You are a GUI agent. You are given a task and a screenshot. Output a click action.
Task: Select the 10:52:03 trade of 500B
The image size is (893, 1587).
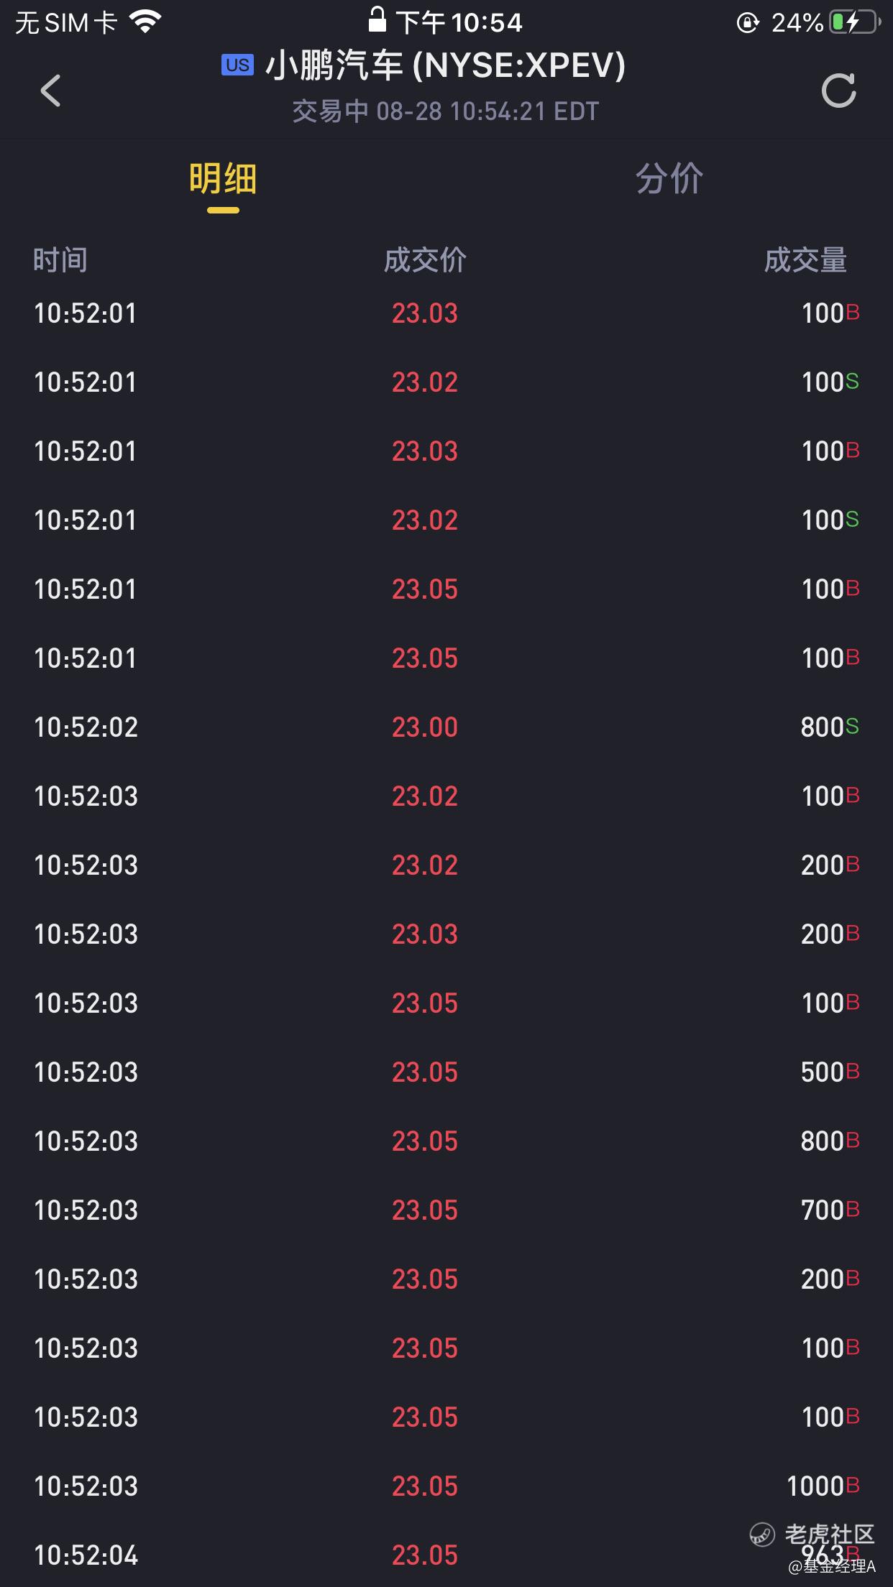point(446,1072)
